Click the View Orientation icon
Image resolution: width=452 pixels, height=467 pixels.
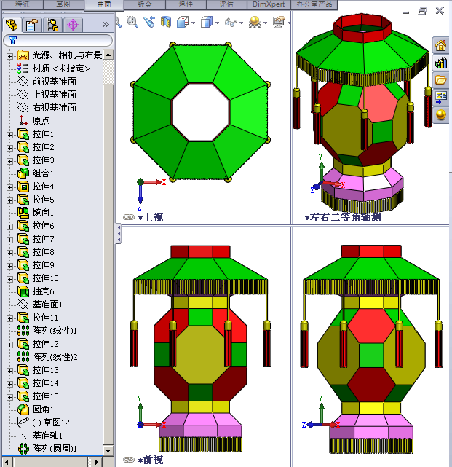tap(183, 22)
